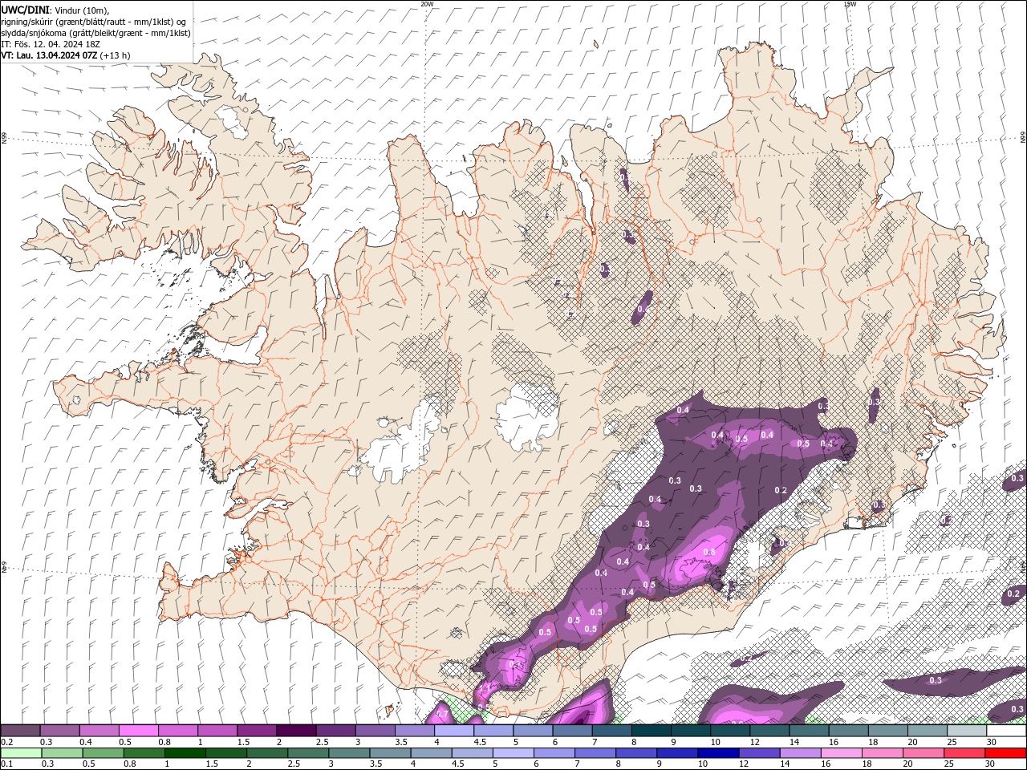Click the bright red 30 lower rain swatch
This screenshot has width=1027, height=770.
(x=1006, y=753)
